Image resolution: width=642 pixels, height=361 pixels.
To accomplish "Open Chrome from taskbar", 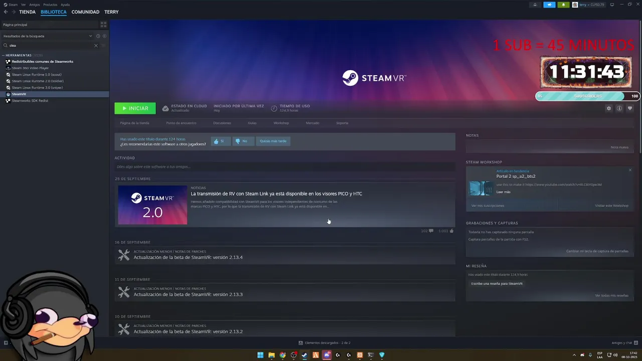I will 282,355.
